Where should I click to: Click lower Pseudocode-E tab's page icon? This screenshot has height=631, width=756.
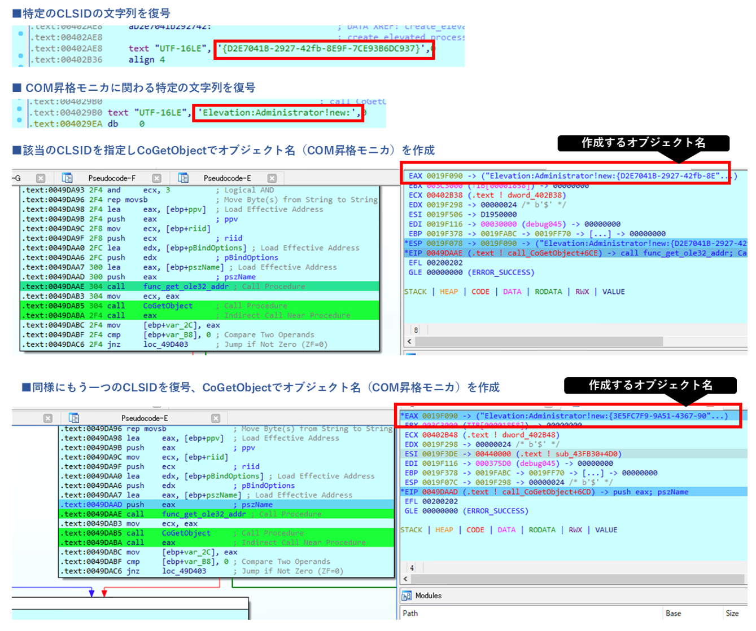pyautogui.click(x=74, y=418)
